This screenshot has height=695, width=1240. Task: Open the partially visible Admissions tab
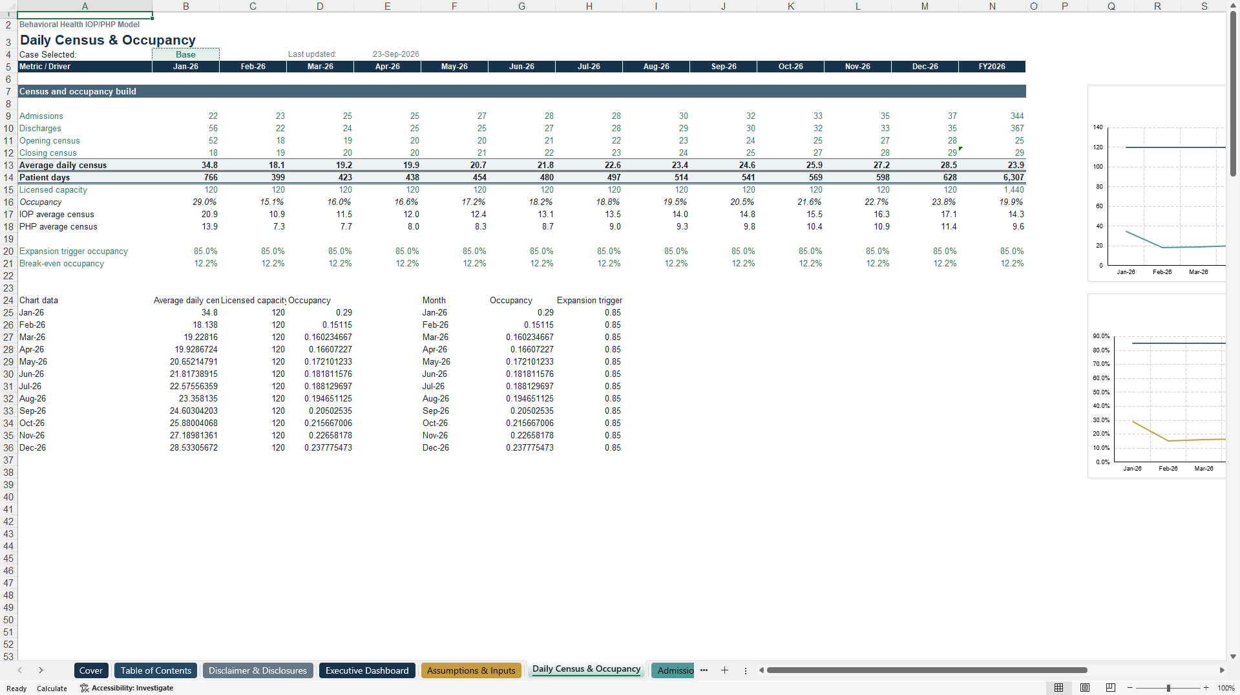(673, 670)
